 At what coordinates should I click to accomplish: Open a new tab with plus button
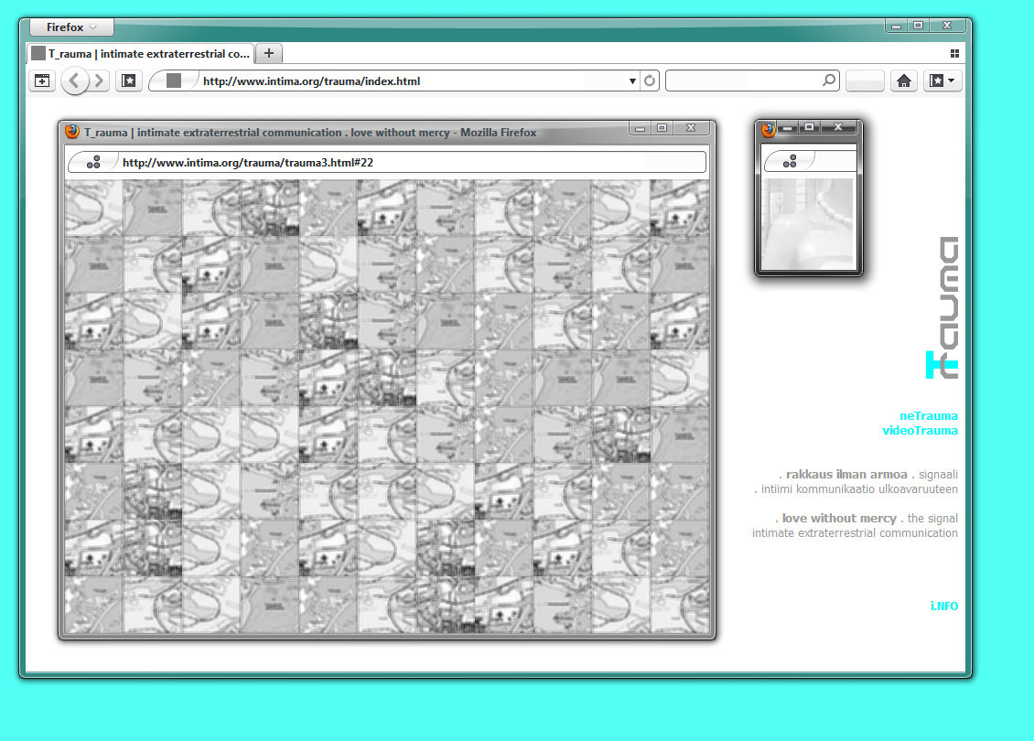click(x=269, y=53)
